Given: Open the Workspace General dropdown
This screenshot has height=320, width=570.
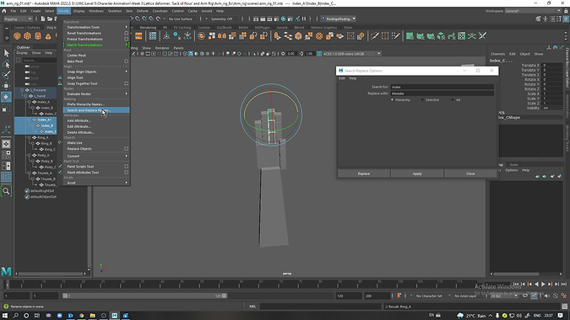Looking at the screenshot, I should (x=533, y=11).
